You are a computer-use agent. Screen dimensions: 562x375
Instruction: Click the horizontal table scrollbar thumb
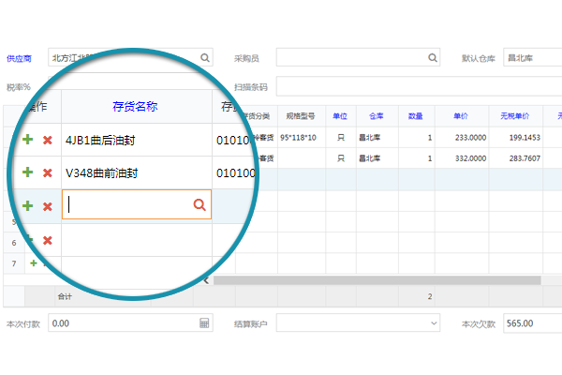(377, 280)
